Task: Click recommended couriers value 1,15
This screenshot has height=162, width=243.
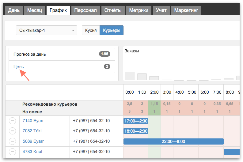Action: (154, 104)
